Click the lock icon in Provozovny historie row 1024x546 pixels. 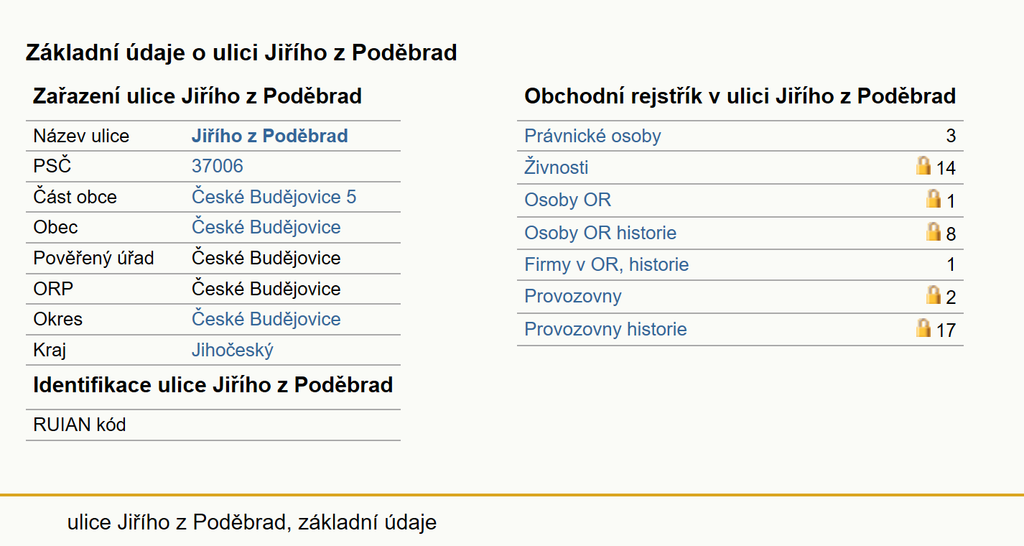[x=923, y=328]
